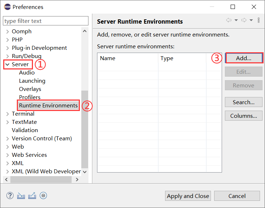Image resolution: width=265 pixels, height=208 pixels.
Task: Click the forward navigation arrow icon
Action: pyautogui.click(x=244, y=20)
